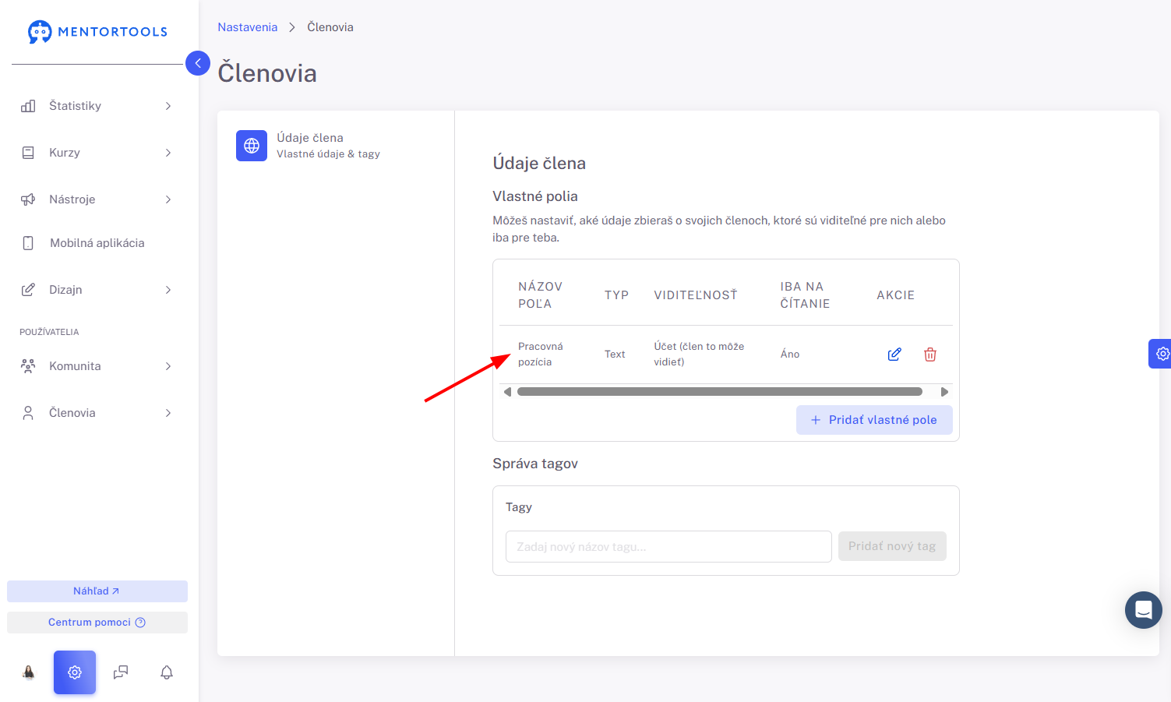
Task: Open the chat messages icon in bottom bar
Action: (x=121, y=672)
